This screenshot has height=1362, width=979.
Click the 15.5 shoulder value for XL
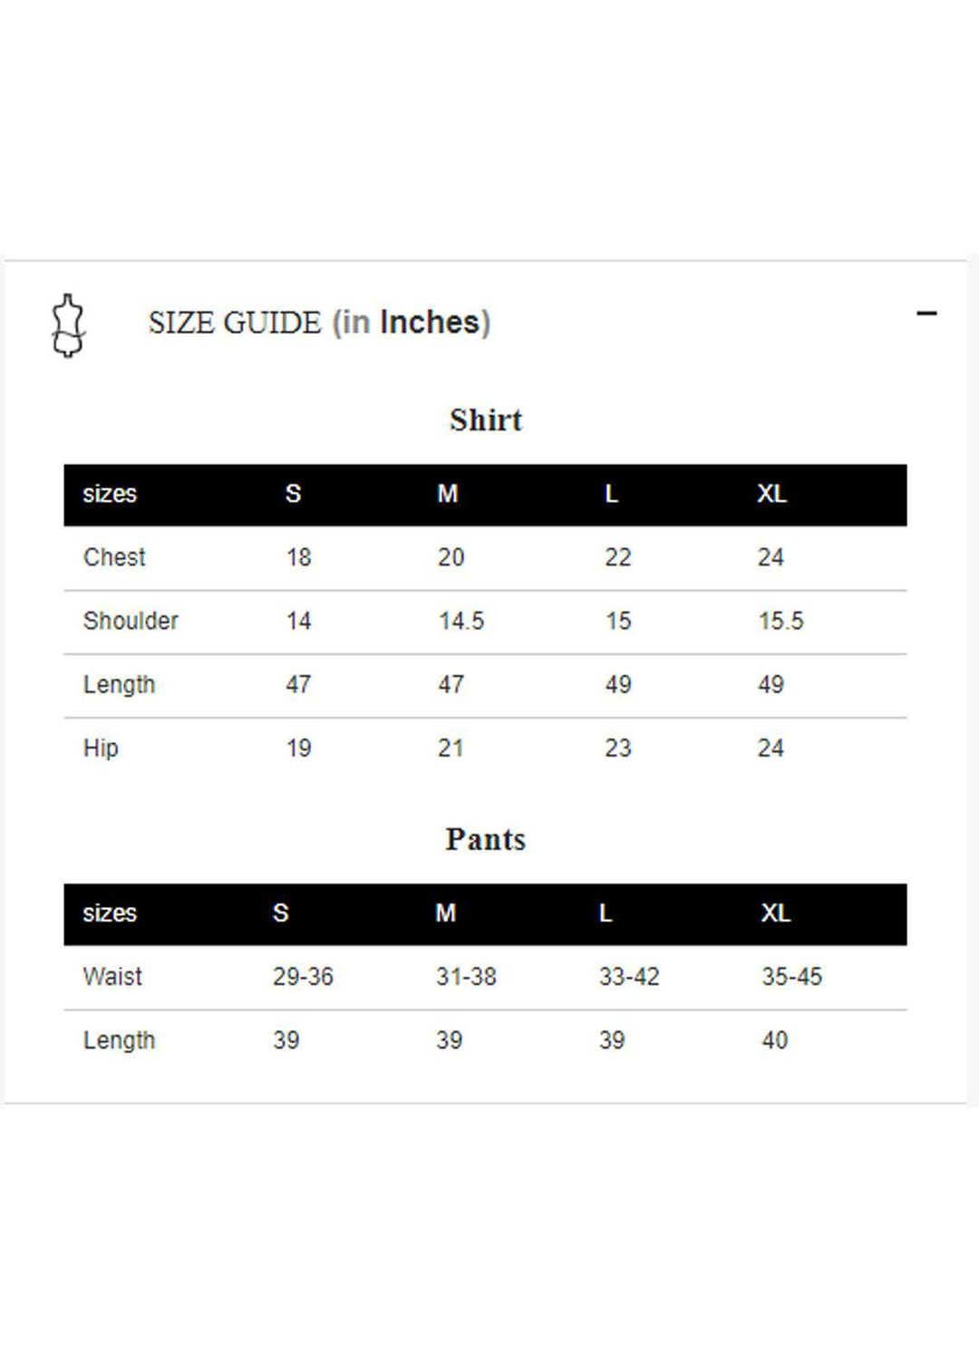780,621
